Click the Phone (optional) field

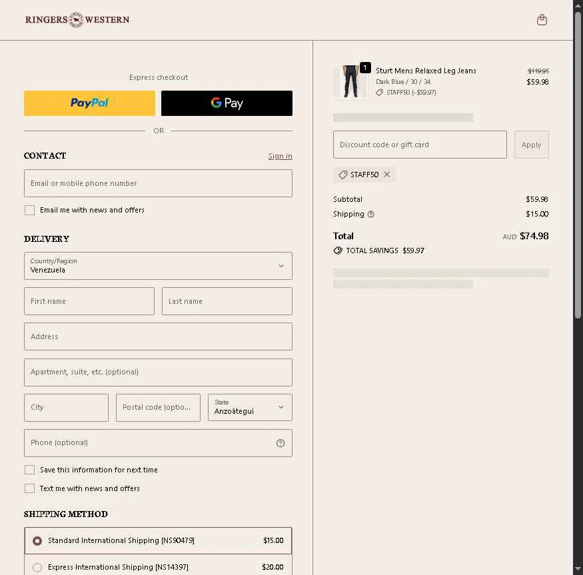pos(158,443)
